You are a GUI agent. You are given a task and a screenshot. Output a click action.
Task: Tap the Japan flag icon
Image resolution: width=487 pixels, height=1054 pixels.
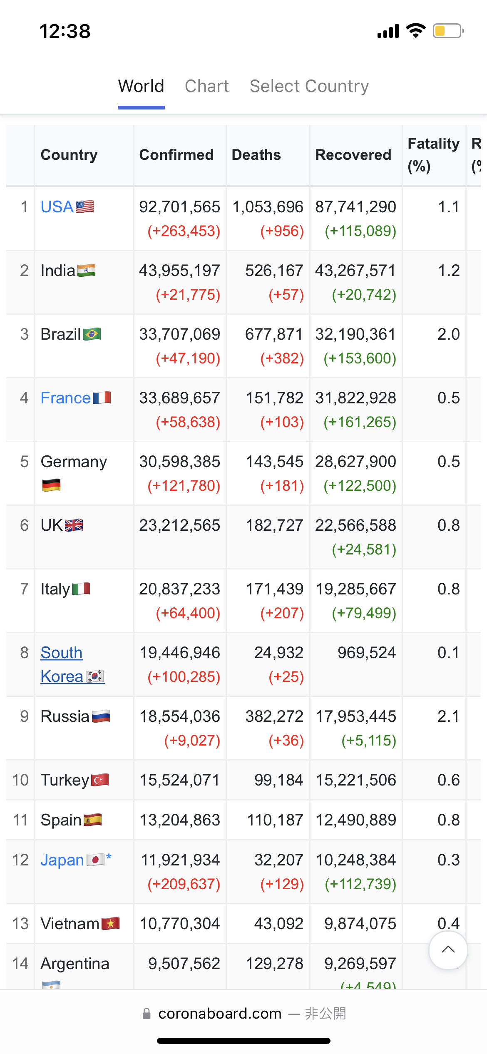point(95,860)
